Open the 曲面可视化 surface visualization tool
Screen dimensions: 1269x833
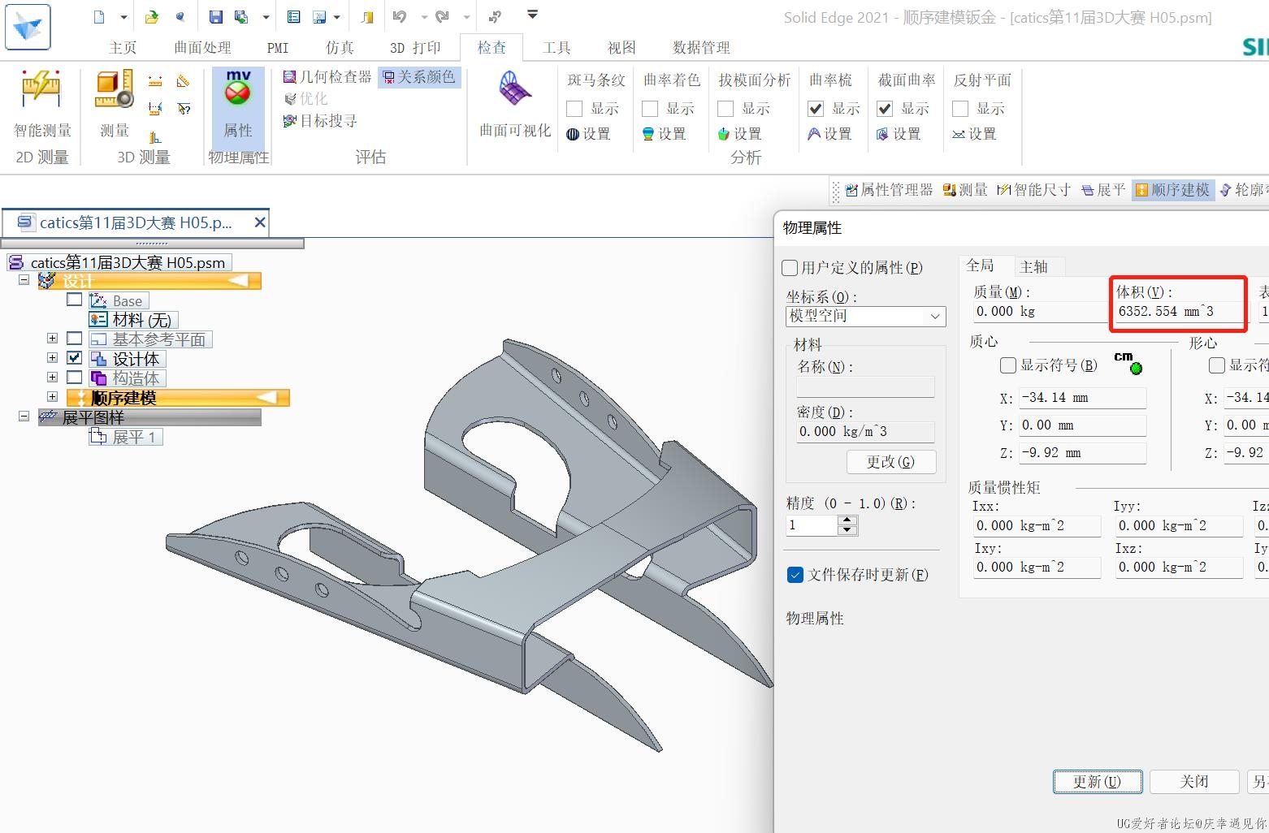click(x=515, y=104)
